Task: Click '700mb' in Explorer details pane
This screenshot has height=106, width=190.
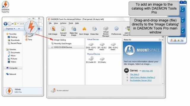Action: [18, 90]
